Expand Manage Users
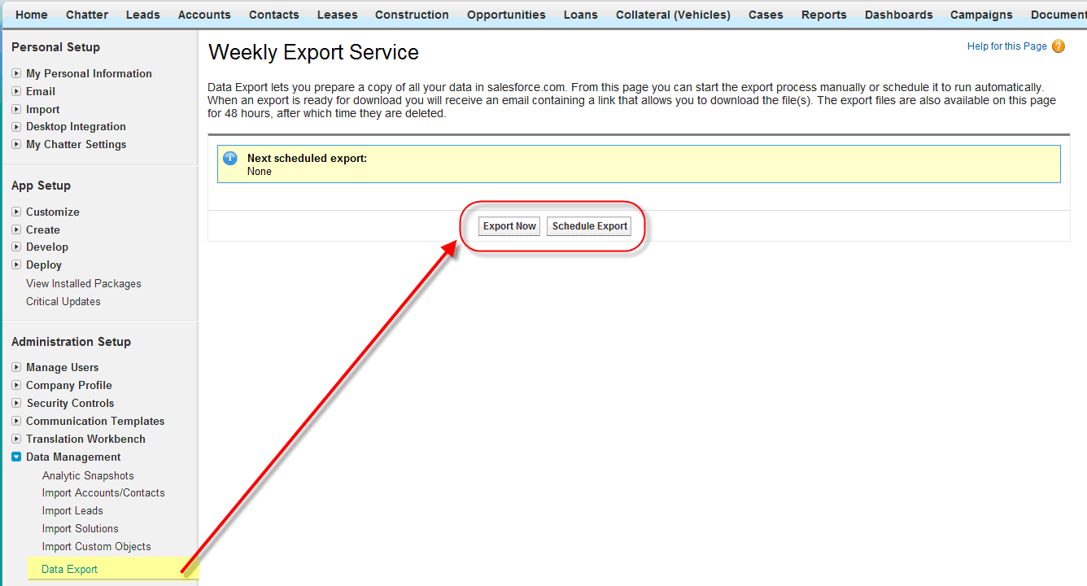This screenshot has width=1087, height=586. pyautogui.click(x=16, y=367)
